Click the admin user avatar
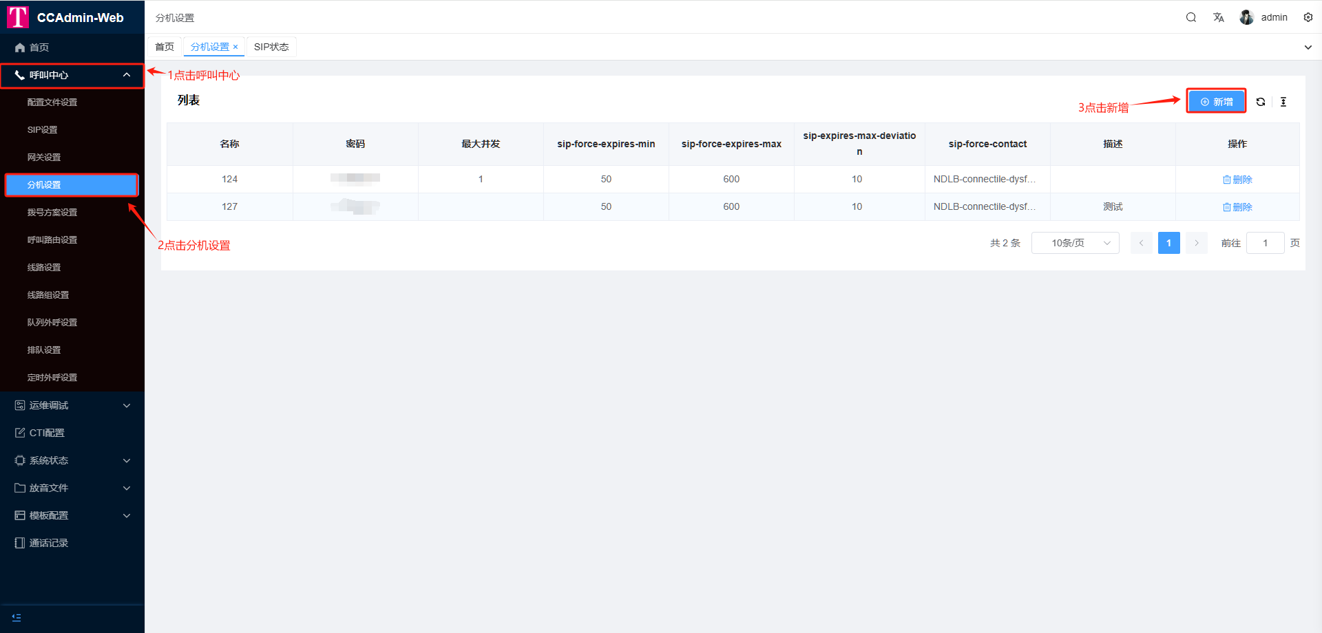This screenshot has height=633, width=1322. pyautogui.click(x=1246, y=17)
